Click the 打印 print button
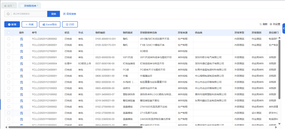The image size is (285, 129). (70, 24)
